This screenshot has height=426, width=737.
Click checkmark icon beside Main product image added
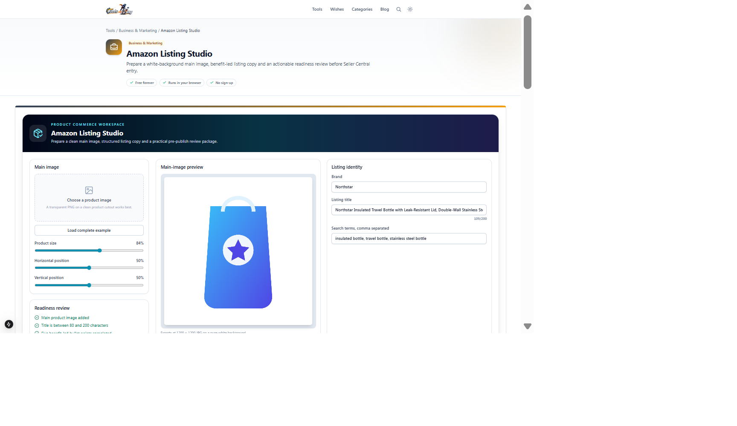click(37, 318)
